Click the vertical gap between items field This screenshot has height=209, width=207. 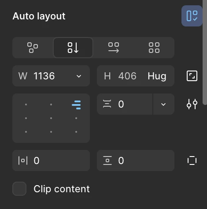pos(125,104)
